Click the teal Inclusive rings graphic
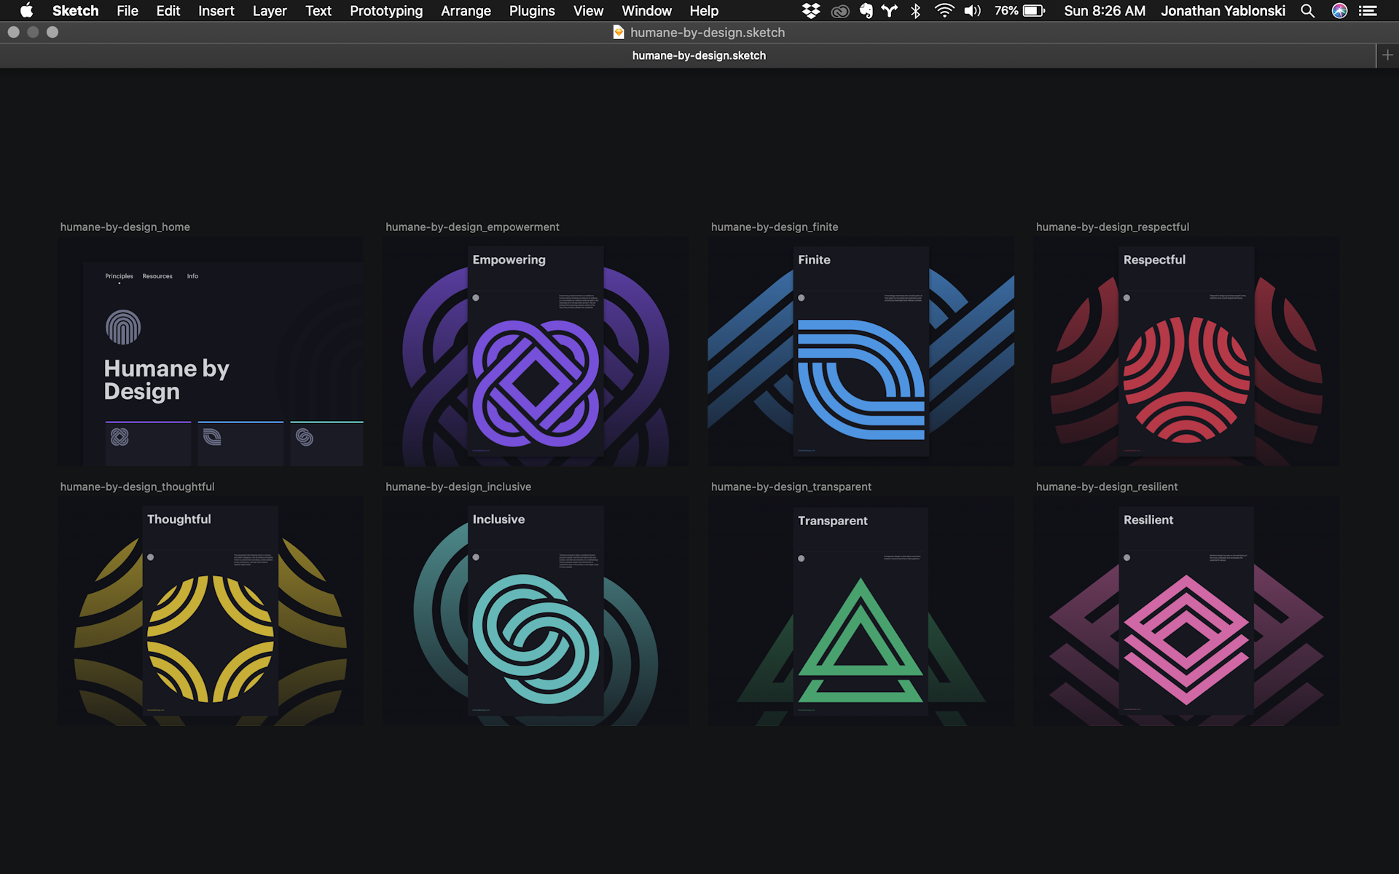Image resolution: width=1399 pixels, height=874 pixels. tap(536, 639)
